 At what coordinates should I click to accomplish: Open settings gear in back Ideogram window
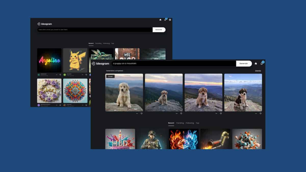(170, 20)
